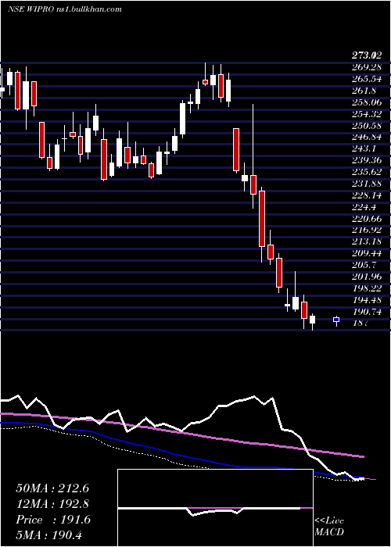This screenshot has height=547, width=391.
Task: Click the 273.02 price axis label
Action: (x=367, y=55)
